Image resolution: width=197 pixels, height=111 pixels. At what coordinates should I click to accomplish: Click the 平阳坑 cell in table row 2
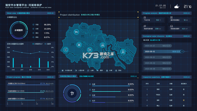158,95
